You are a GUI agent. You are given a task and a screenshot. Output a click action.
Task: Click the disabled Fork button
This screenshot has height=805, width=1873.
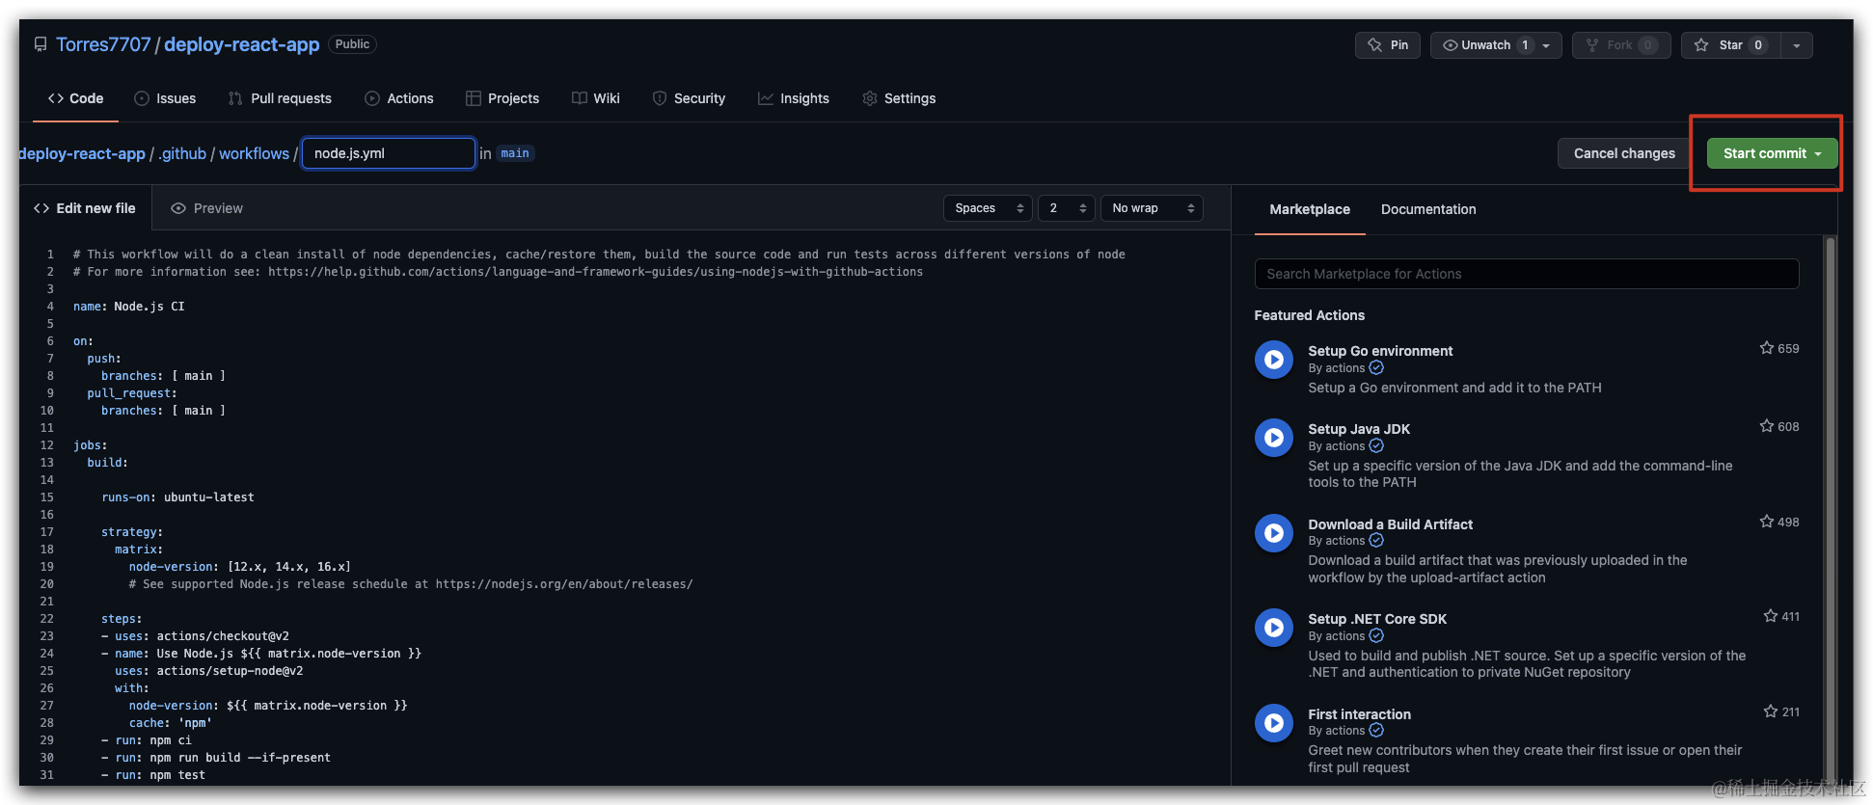click(x=1620, y=45)
